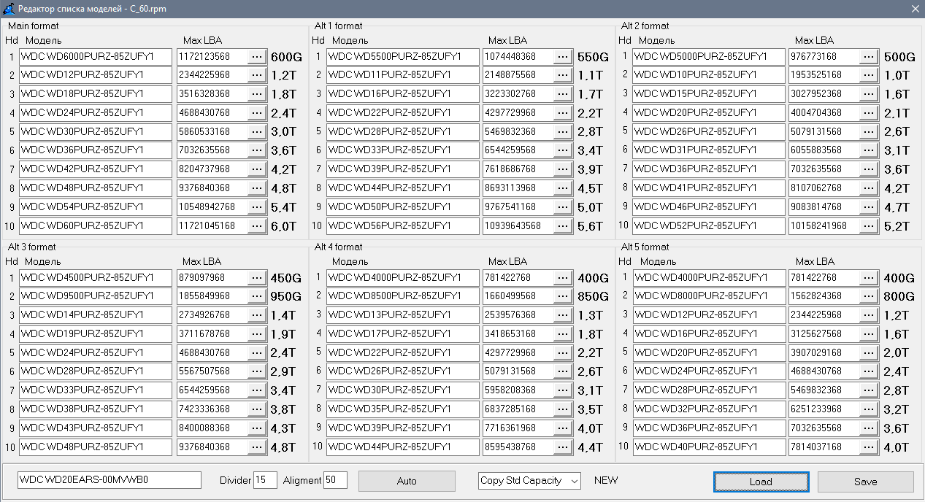This screenshot has width=925, height=502.
Task: Edit model field WDC WD5500PURZ-85ZUFY1
Action: 402,56
